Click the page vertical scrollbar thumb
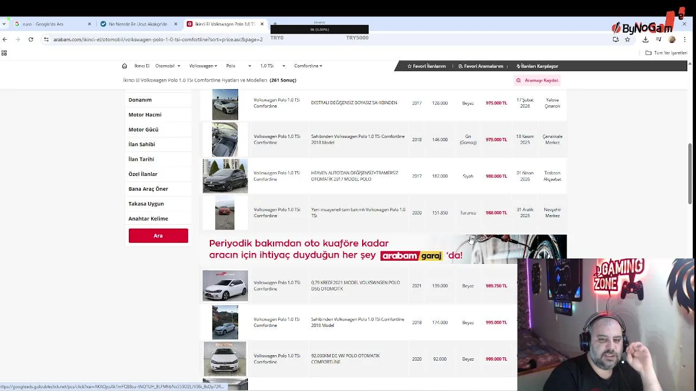 (691, 174)
